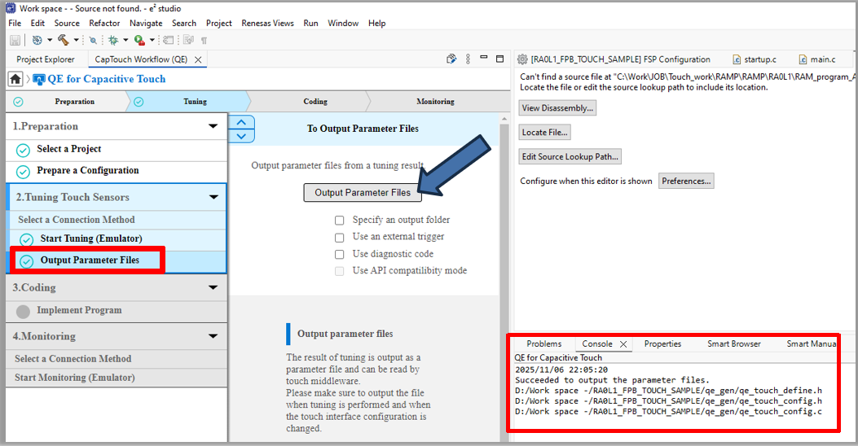
Task: Click the home icon in CapTouch Workflow
Action: (x=15, y=79)
